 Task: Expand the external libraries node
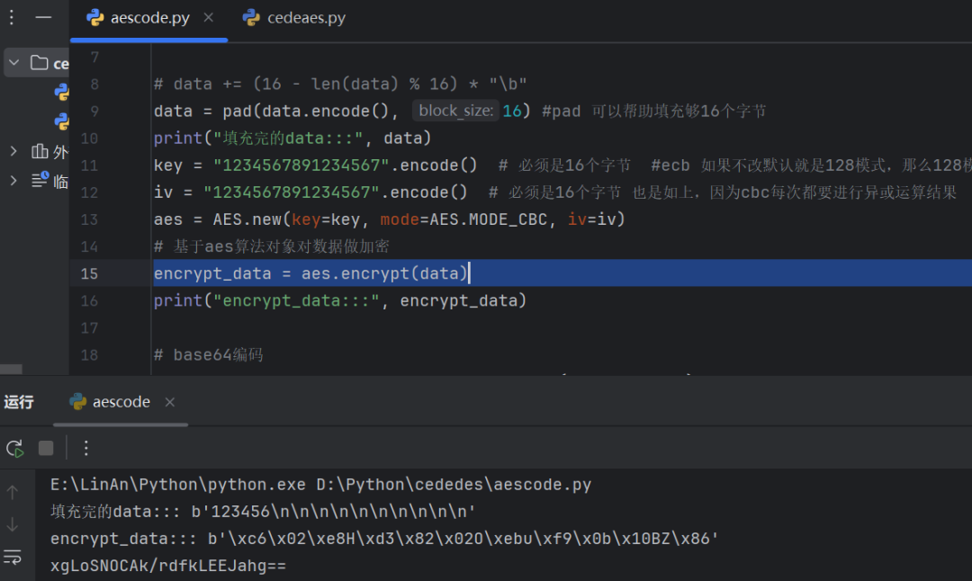pyautogui.click(x=13, y=151)
